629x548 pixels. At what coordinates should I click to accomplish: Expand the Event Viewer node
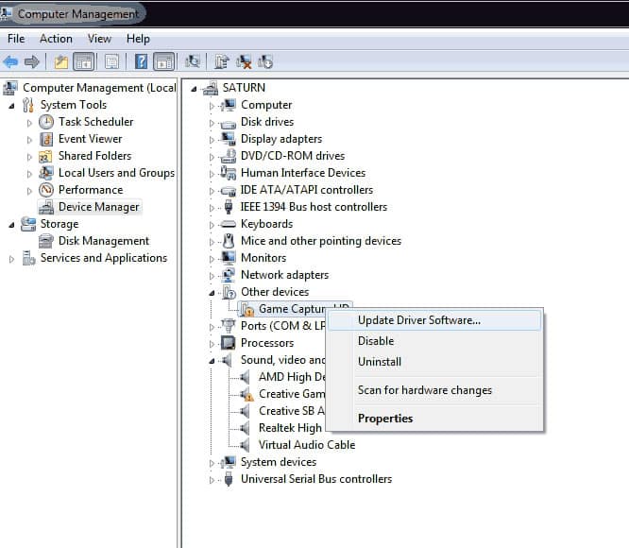tap(29, 140)
